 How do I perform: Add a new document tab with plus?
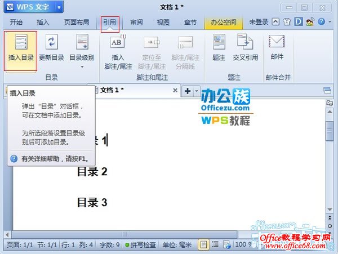coord(188,91)
